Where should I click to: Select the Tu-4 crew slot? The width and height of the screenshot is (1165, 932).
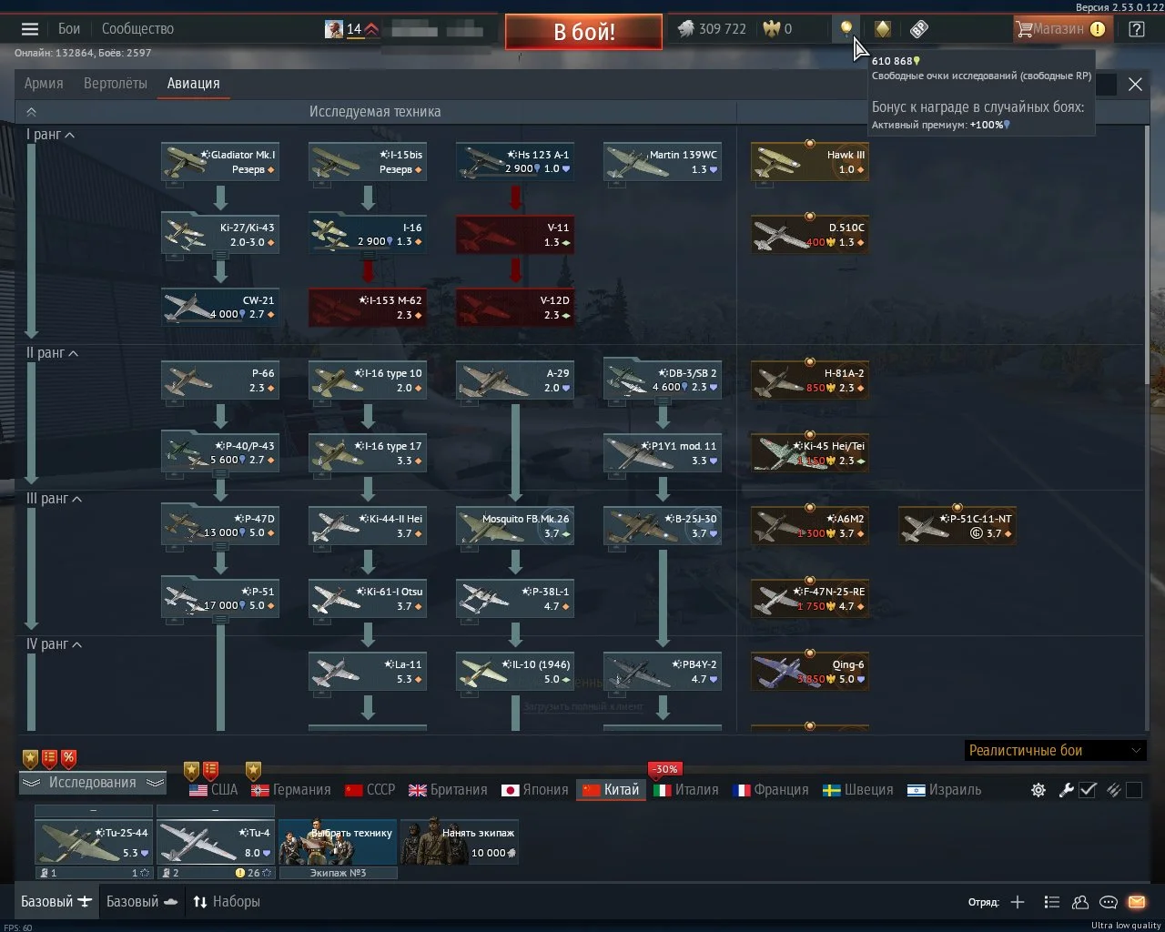216,842
